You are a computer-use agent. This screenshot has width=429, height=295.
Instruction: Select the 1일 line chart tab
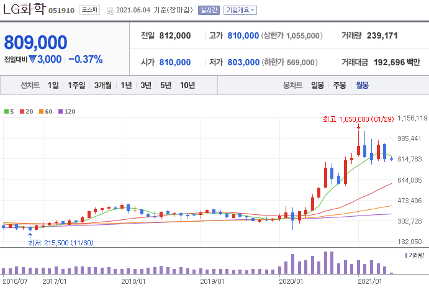point(53,85)
